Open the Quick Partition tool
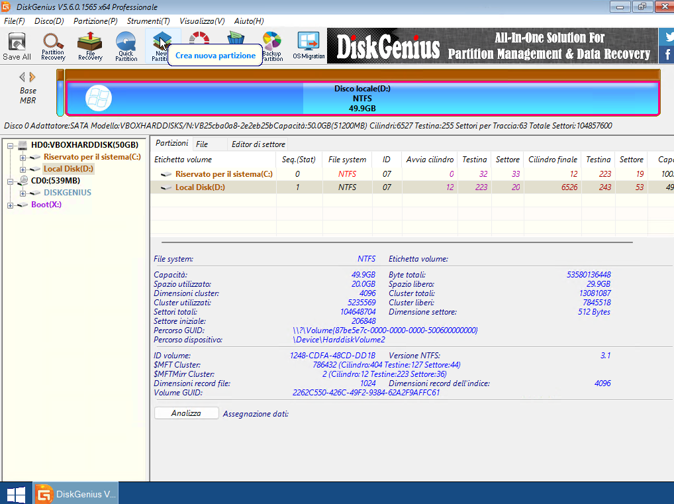The image size is (674, 504). 126,46
